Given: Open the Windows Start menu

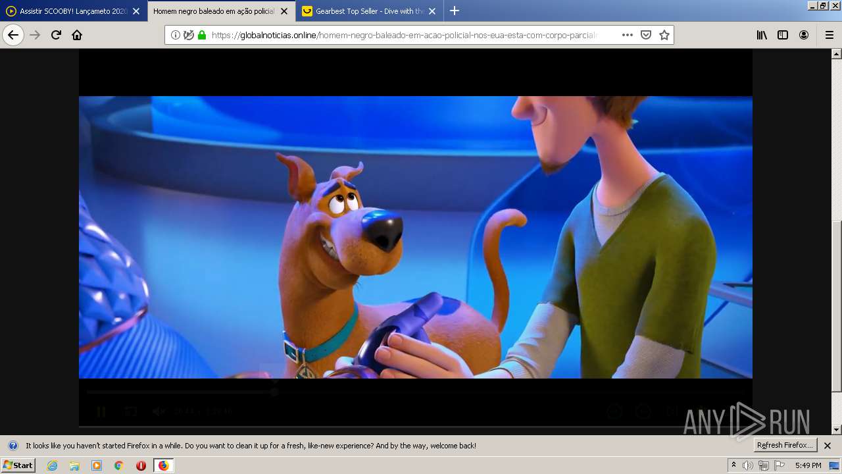Looking at the screenshot, I should click(x=18, y=465).
